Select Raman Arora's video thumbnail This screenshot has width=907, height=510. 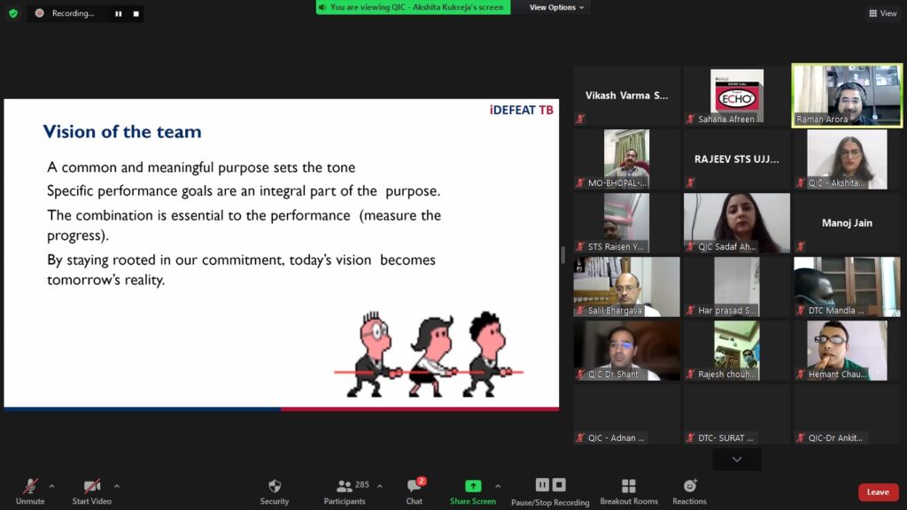[x=847, y=95]
